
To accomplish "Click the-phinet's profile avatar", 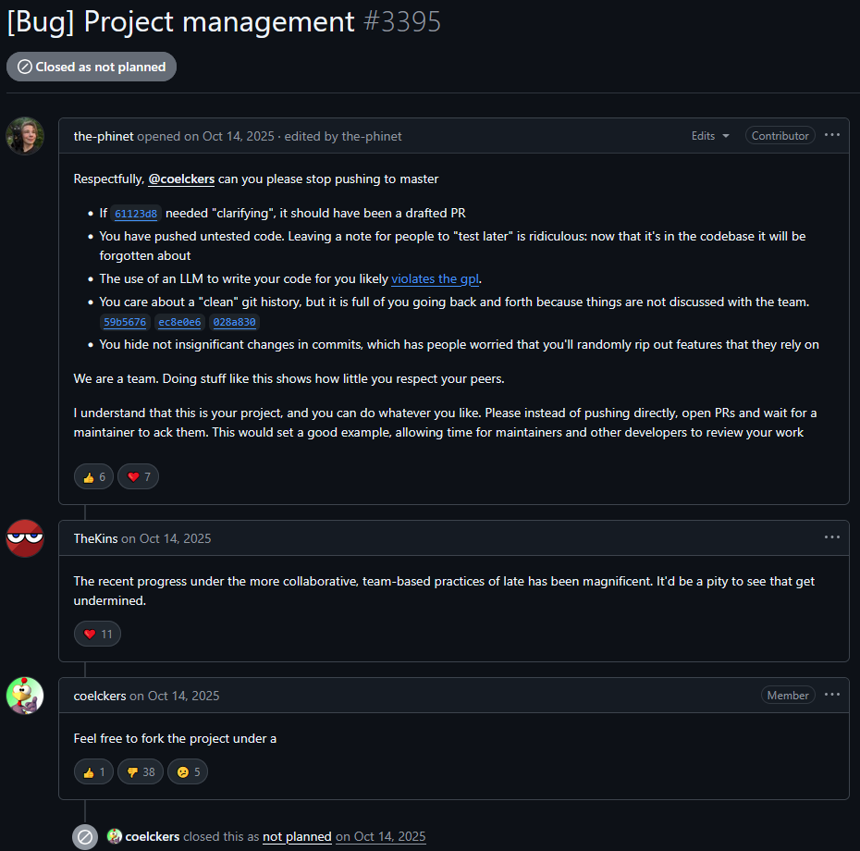I will [x=25, y=136].
